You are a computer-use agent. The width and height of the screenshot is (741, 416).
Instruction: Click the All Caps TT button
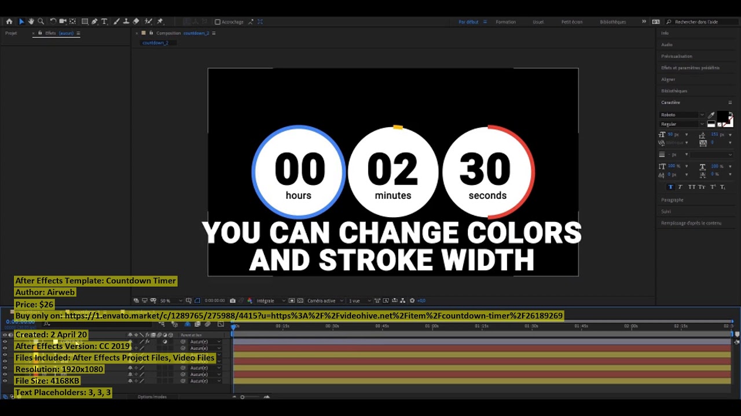pos(691,187)
